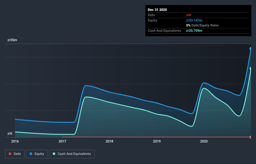Click the 2018 x-axis label
Viewport: 256px width, 164px height.
[109, 141]
